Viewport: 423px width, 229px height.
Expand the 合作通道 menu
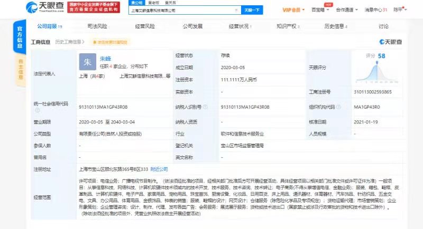click(347, 10)
